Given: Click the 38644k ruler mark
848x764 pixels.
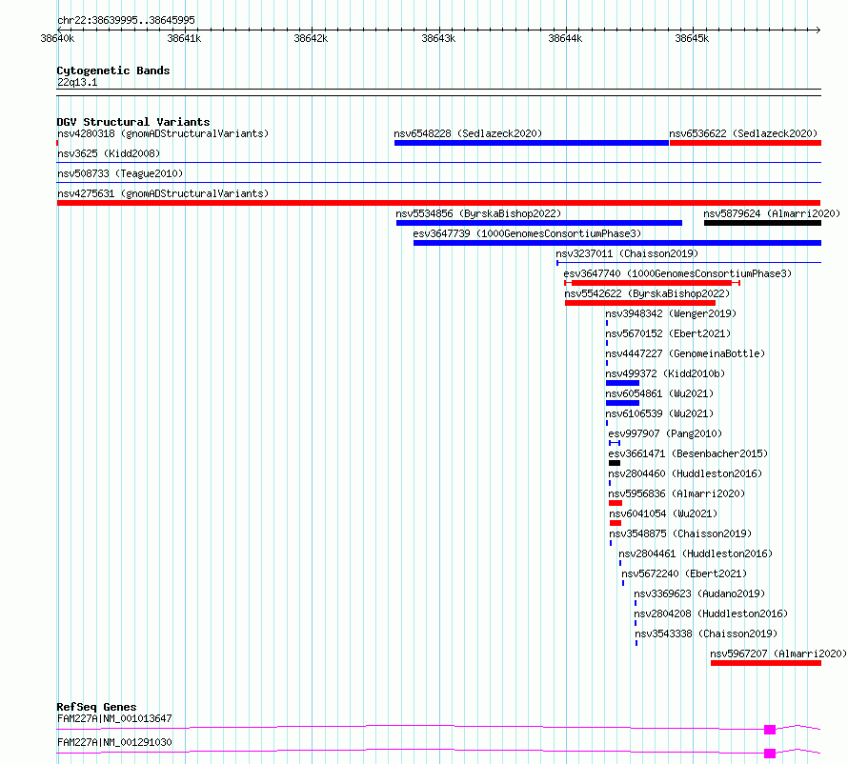Looking at the screenshot, I should [x=566, y=38].
